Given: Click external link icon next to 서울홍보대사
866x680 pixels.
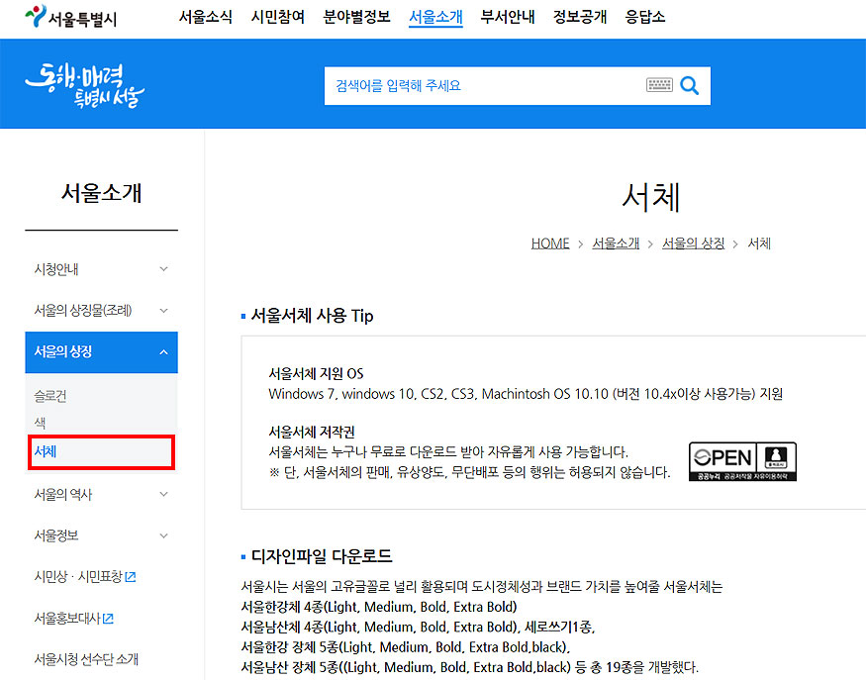Looking at the screenshot, I should click(x=108, y=618).
